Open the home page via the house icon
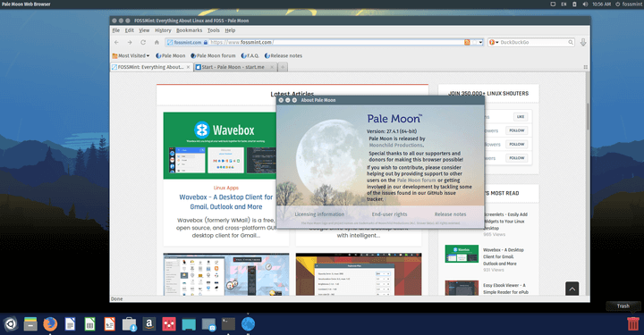Viewport: 644px width, 335px height. point(157,42)
